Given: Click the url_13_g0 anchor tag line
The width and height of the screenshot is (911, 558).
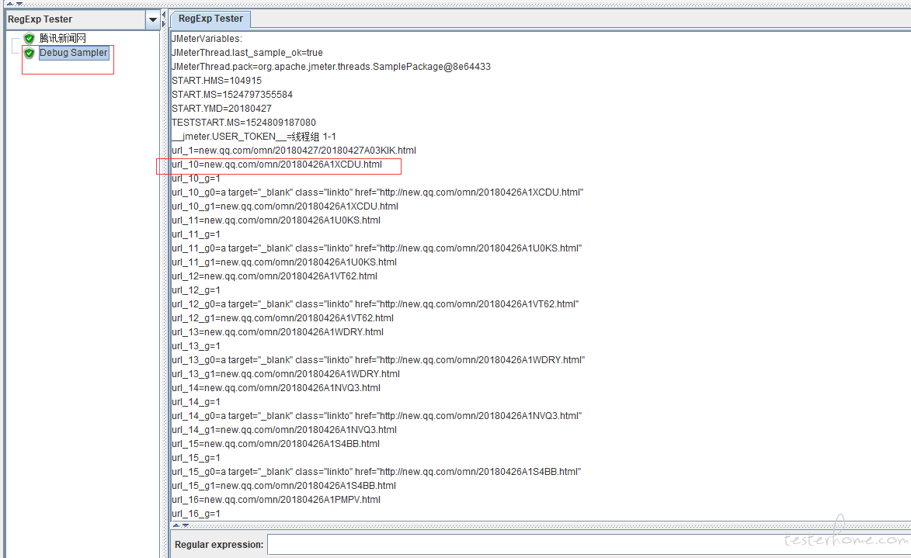Looking at the screenshot, I should pyautogui.click(x=378, y=359).
